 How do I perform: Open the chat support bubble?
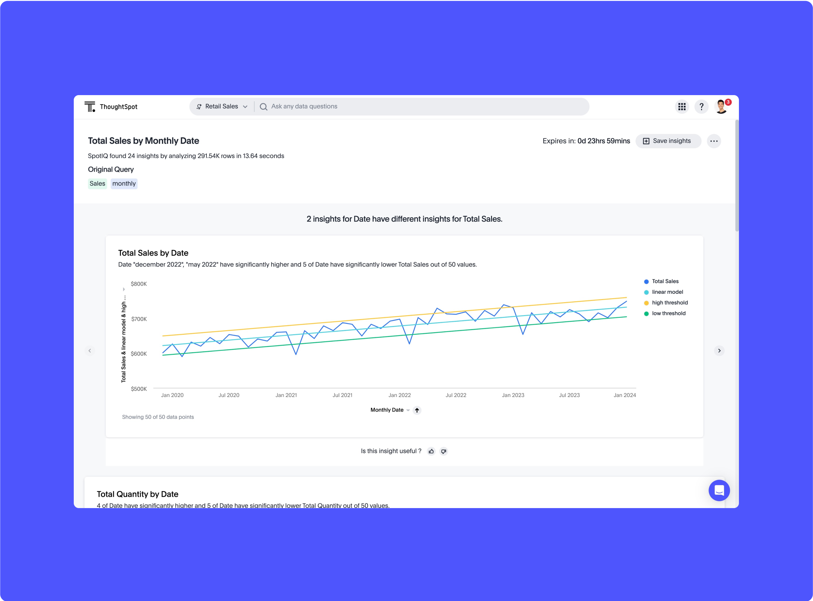tap(719, 490)
